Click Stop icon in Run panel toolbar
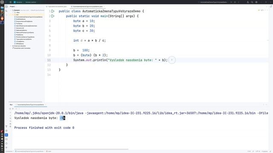 [x=13, y=109]
